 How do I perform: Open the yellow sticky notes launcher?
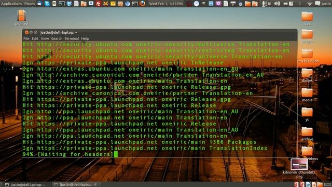click(113, 4)
